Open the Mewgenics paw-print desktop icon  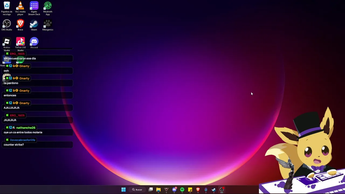click(48, 25)
